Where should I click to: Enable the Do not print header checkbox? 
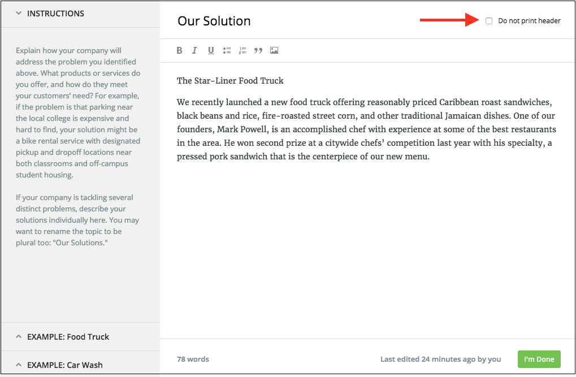pos(489,21)
